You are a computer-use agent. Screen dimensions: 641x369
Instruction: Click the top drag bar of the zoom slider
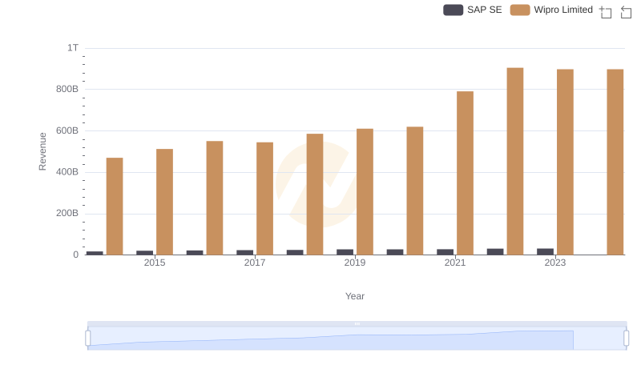(357, 323)
